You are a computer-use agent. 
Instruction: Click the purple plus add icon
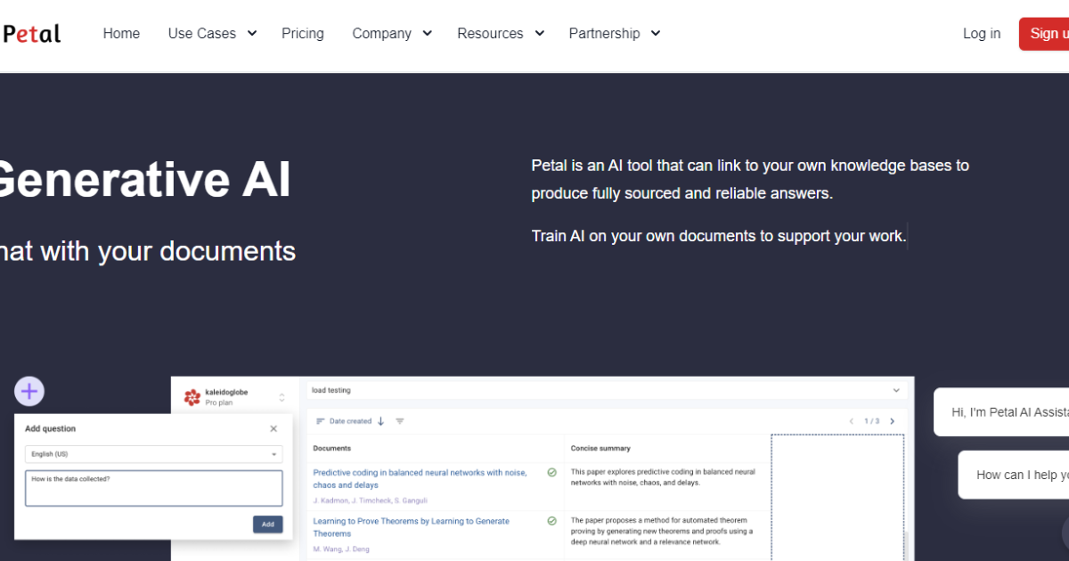coord(29,391)
